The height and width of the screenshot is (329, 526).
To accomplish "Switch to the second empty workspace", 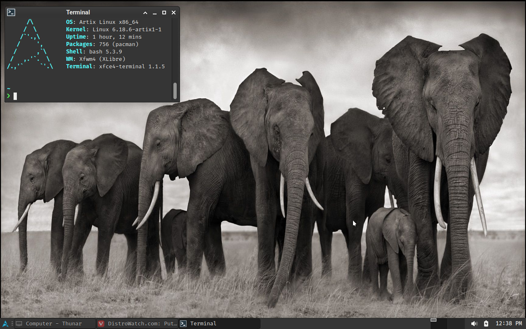I will [456, 323].
